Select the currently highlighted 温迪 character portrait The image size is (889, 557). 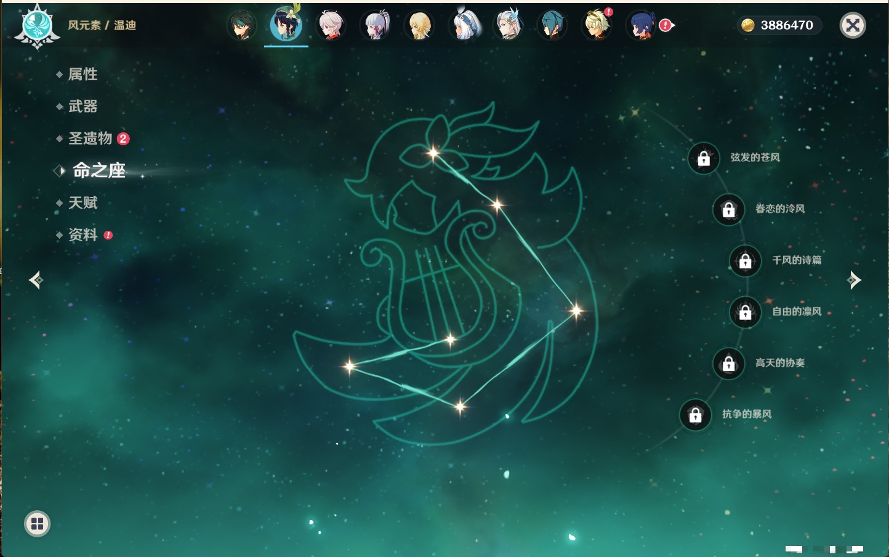[x=286, y=25]
